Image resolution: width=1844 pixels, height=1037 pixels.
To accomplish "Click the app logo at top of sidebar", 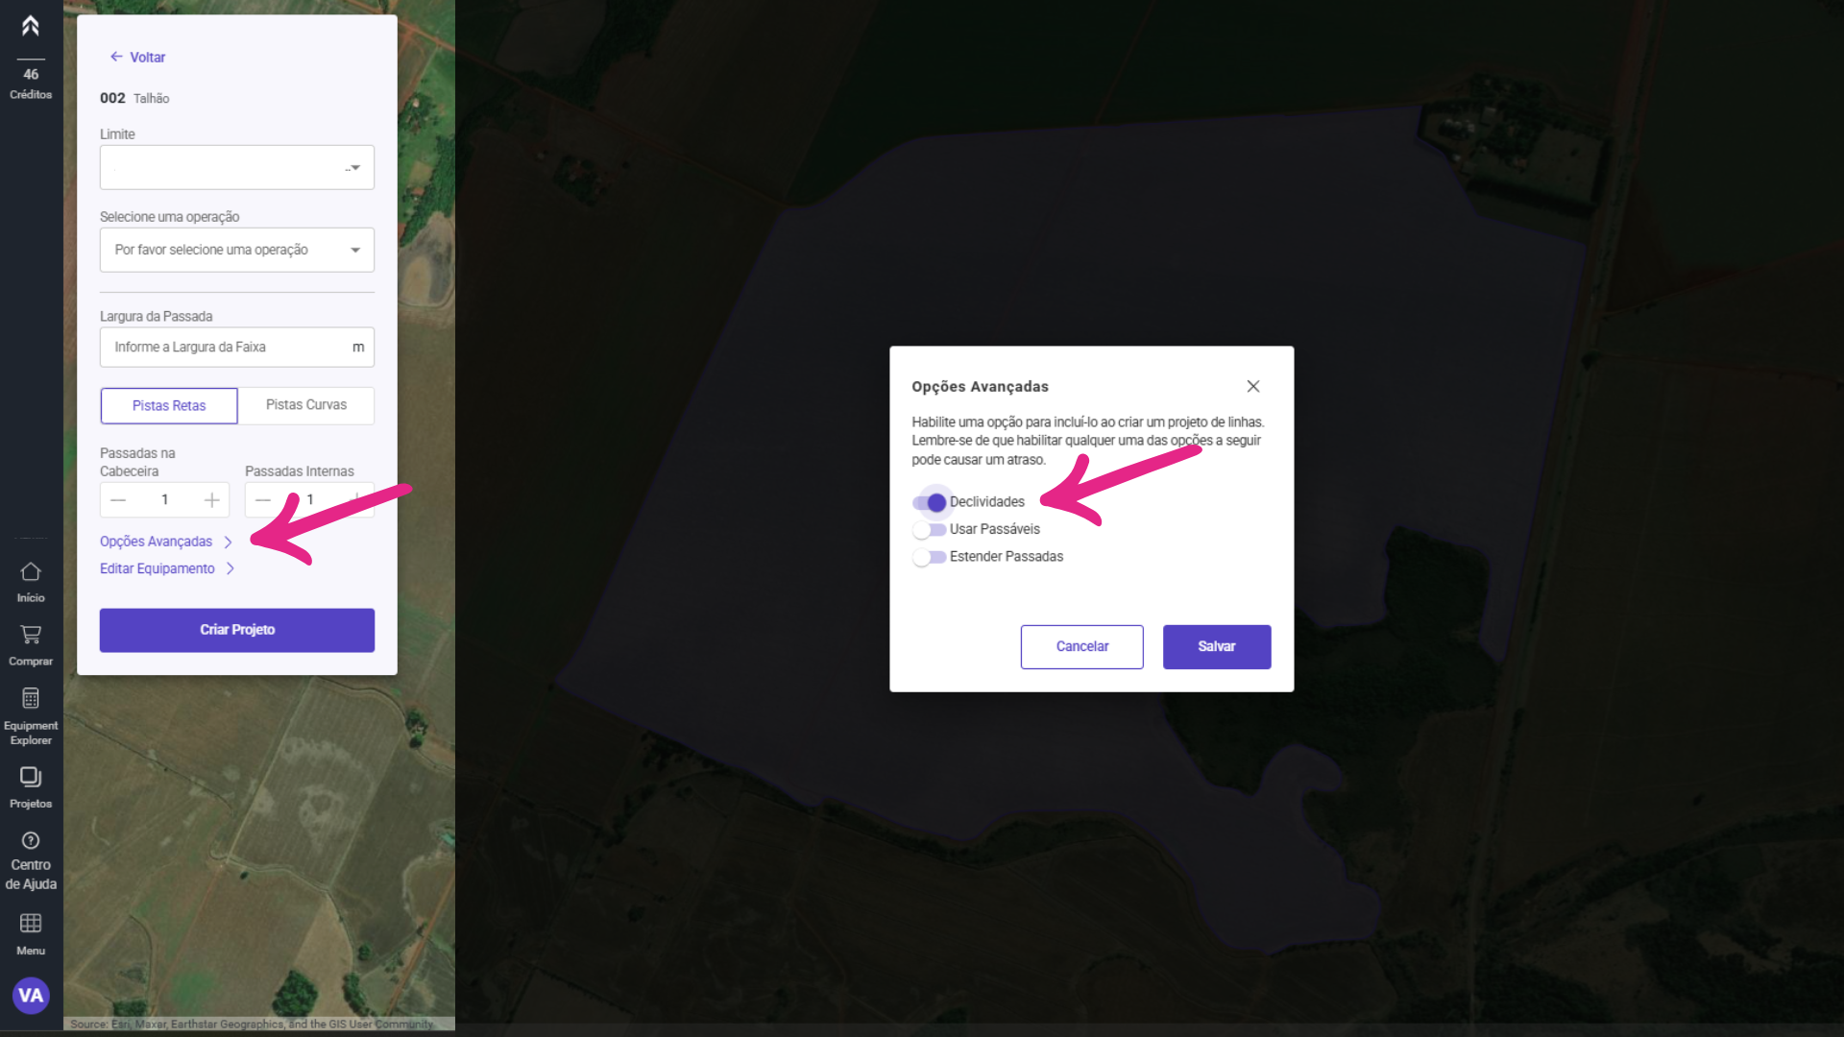I will pos(31,26).
